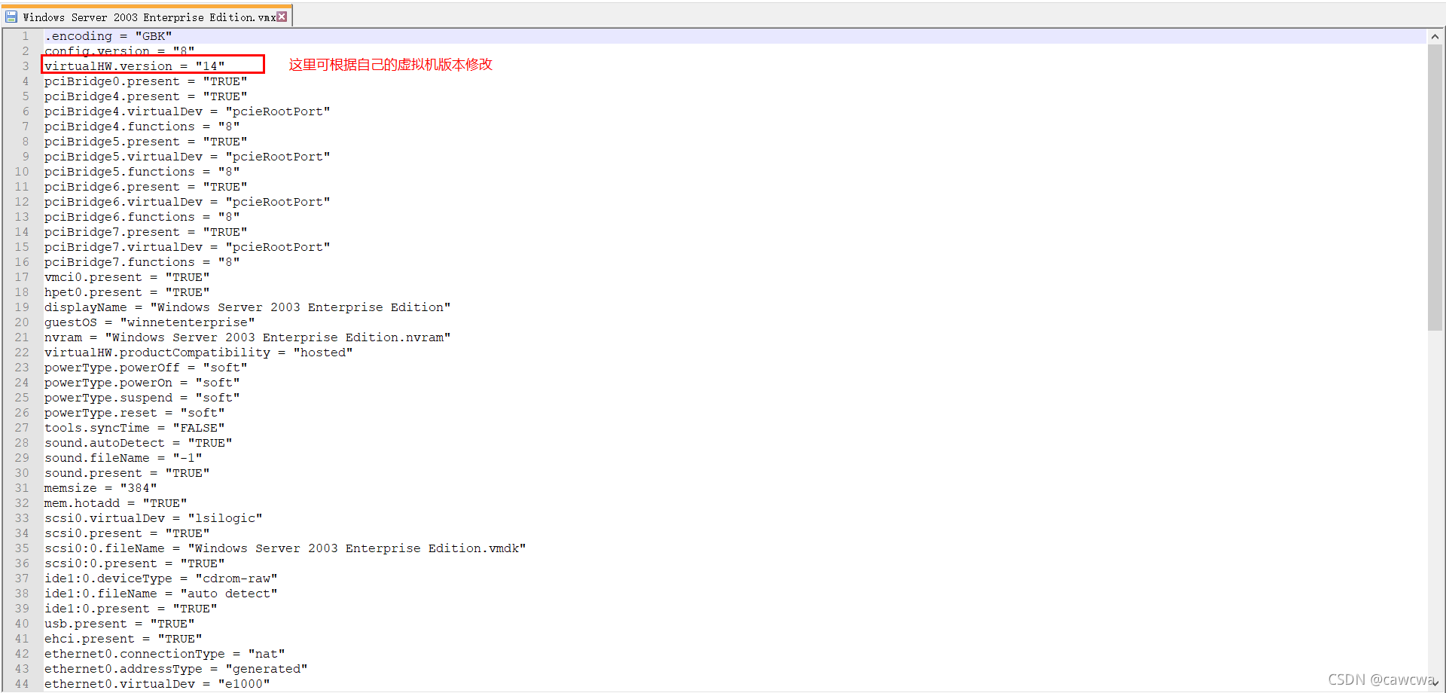Click ehci.present = "TRUE" line
The height and width of the screenshot is (693, 1446).
pyautogui.click(x=123, y=639)
